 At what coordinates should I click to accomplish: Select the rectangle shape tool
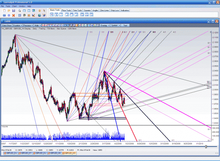(82, 14)
